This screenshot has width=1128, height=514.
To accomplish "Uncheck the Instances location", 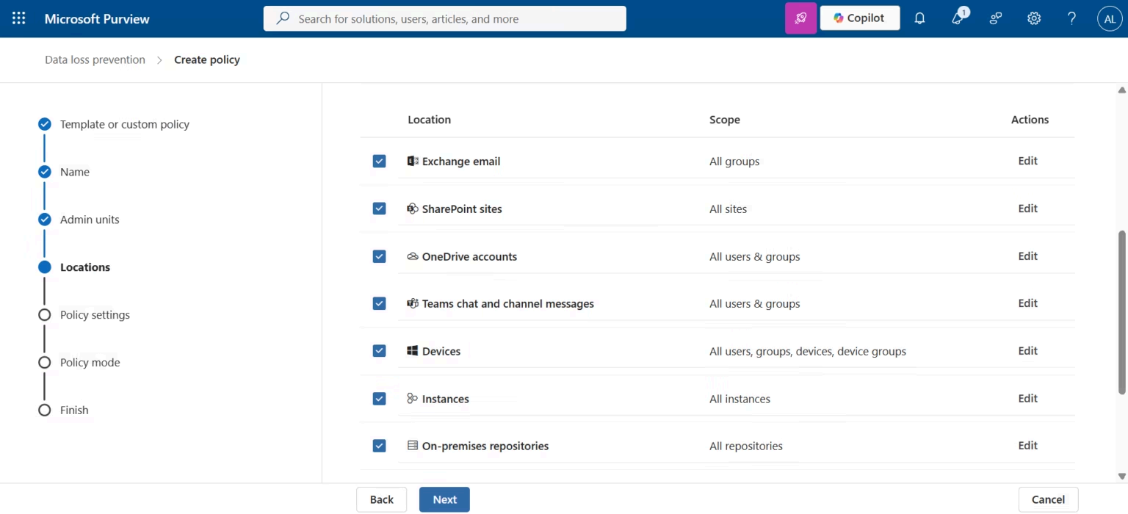I will coord(379,399).
